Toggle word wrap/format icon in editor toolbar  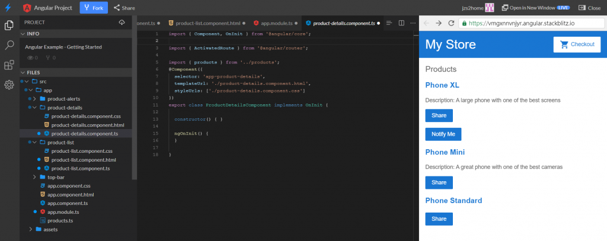(x=389, y=23)
